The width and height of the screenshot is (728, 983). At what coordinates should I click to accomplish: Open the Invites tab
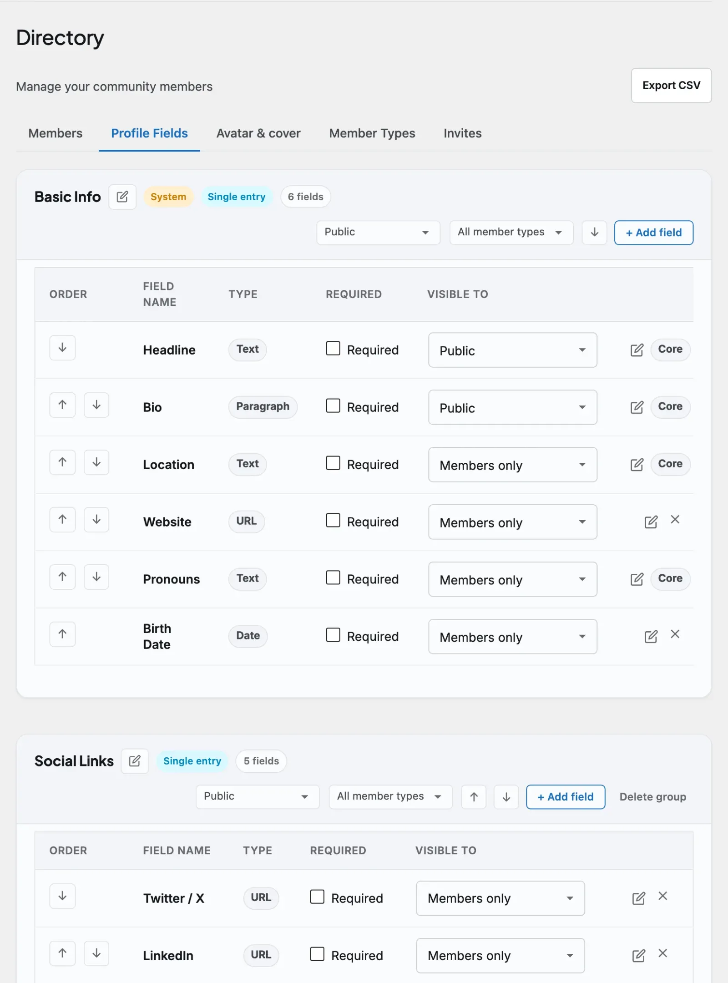coord(463,133)
